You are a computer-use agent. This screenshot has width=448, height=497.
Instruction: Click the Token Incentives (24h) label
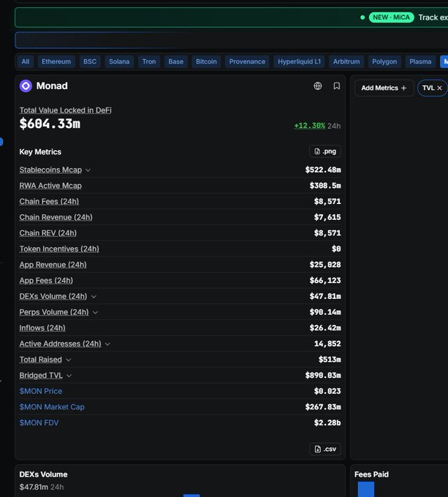coord(59,249)
